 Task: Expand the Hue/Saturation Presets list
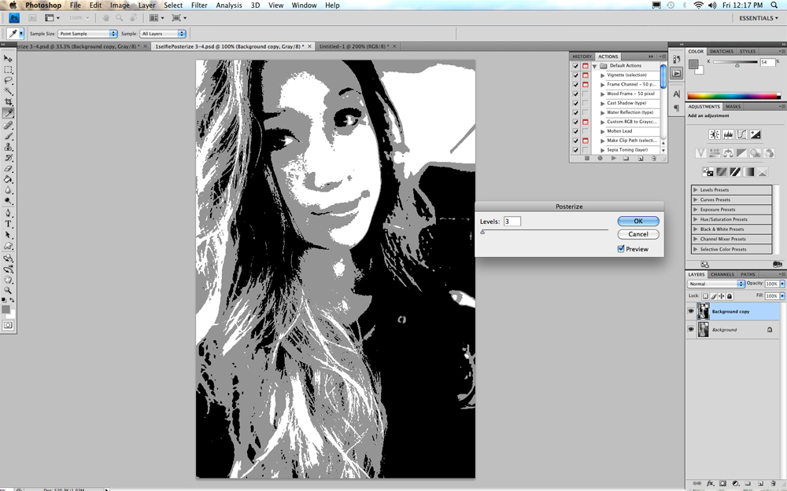tap(695, 219)
